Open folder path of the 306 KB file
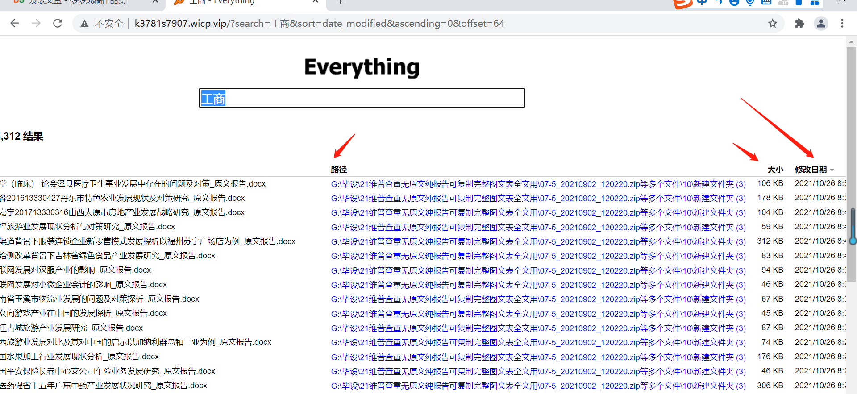Image resolution: width=857 pixels, height=394 pixels. click(538, 386)
